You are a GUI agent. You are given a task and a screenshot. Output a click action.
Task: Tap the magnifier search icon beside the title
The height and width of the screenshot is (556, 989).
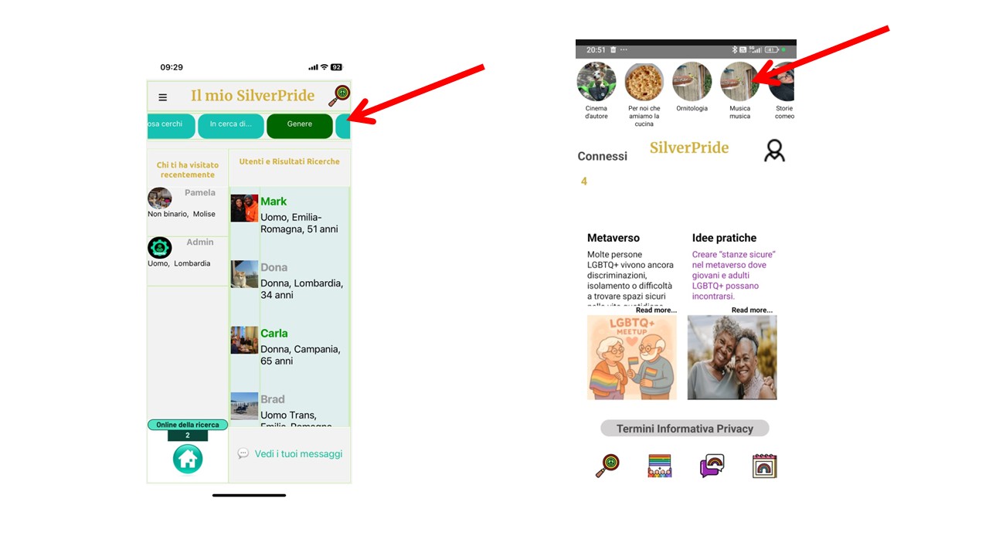tap(339, 96)
